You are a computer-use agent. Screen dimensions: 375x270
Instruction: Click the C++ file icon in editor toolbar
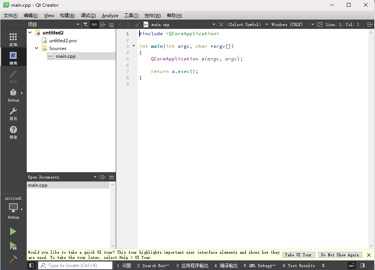(x=146, y=24)
